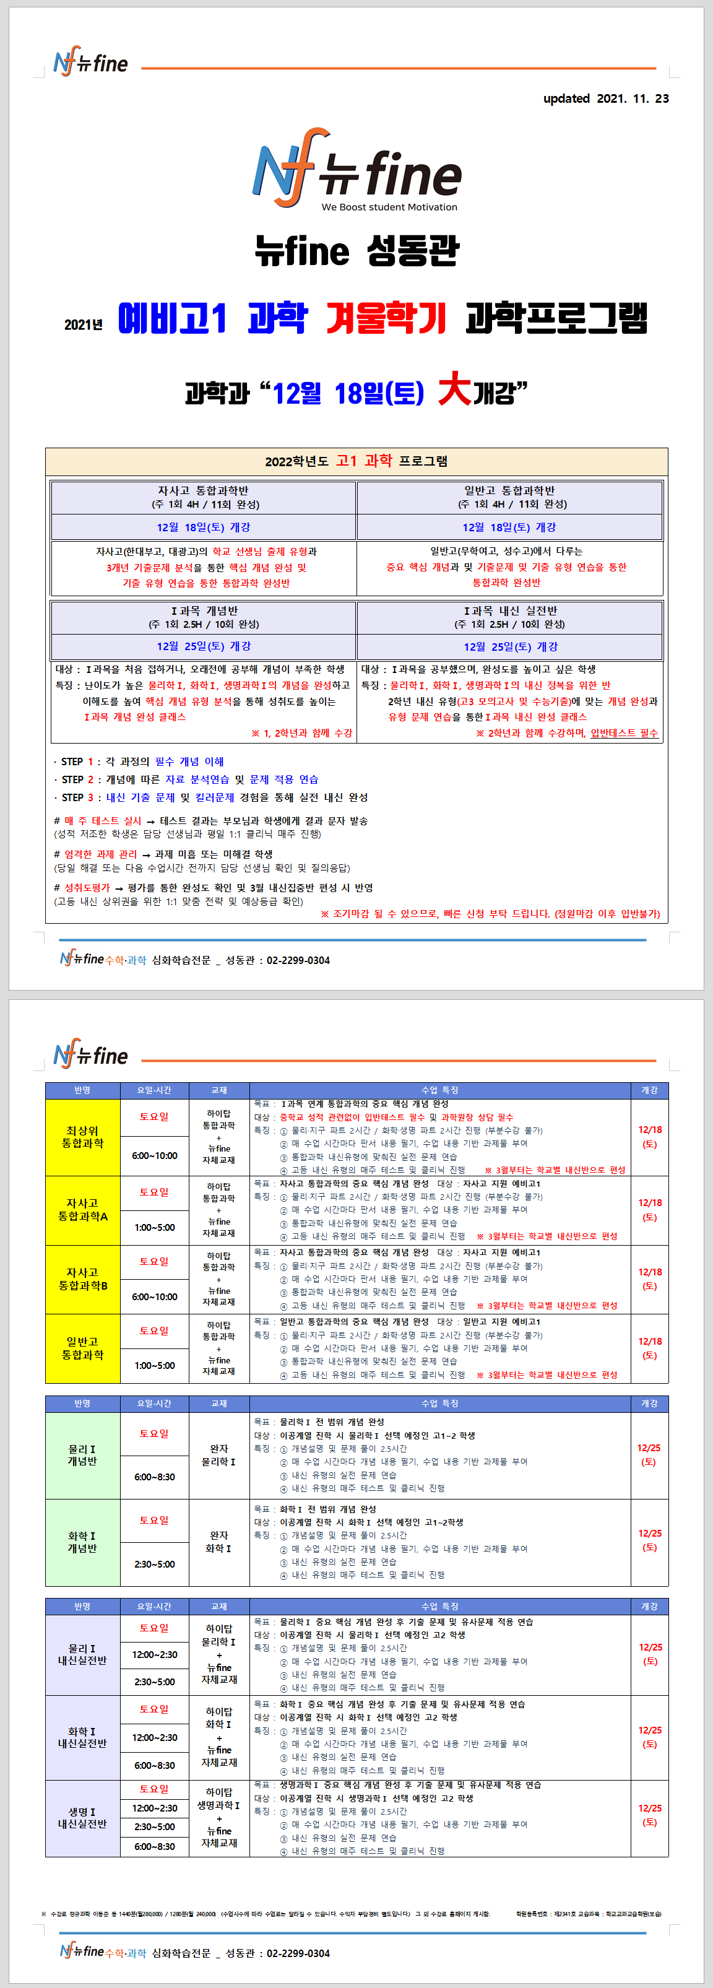Screen dimensions: 713x1988
Task: Select the 'updated 2021. 11. 23' date text
Action: 606,98
